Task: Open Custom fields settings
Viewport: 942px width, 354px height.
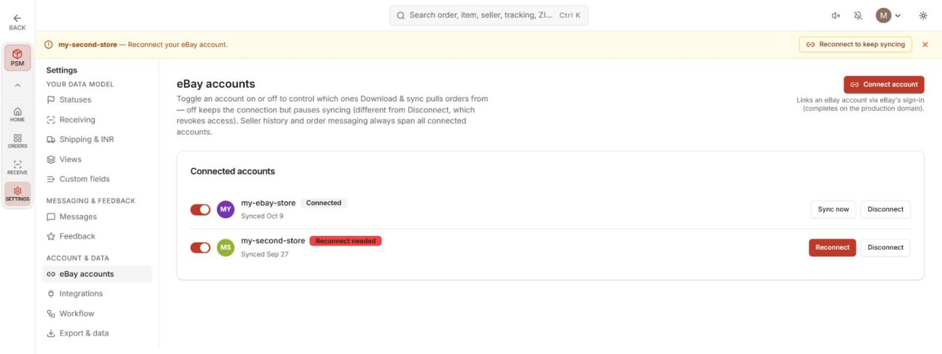Action: pyautogui.click(x=97, y=179)
